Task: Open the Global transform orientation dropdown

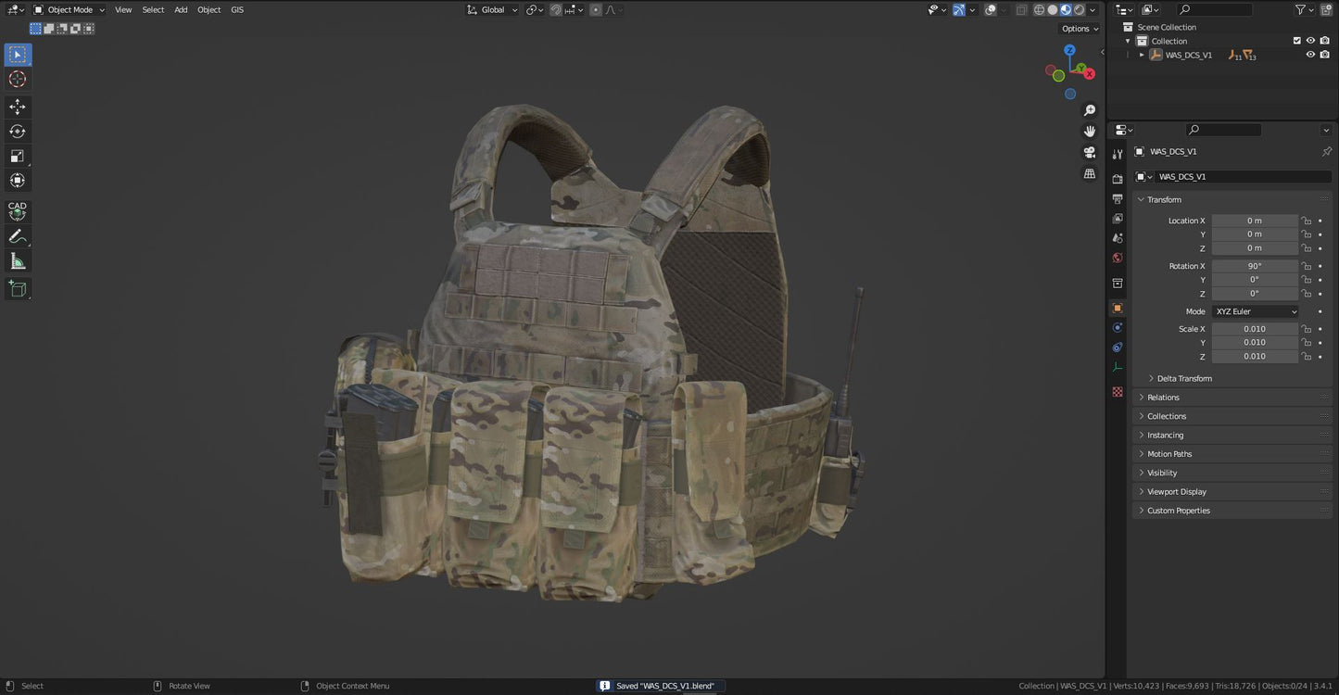Action: point(492,9)
